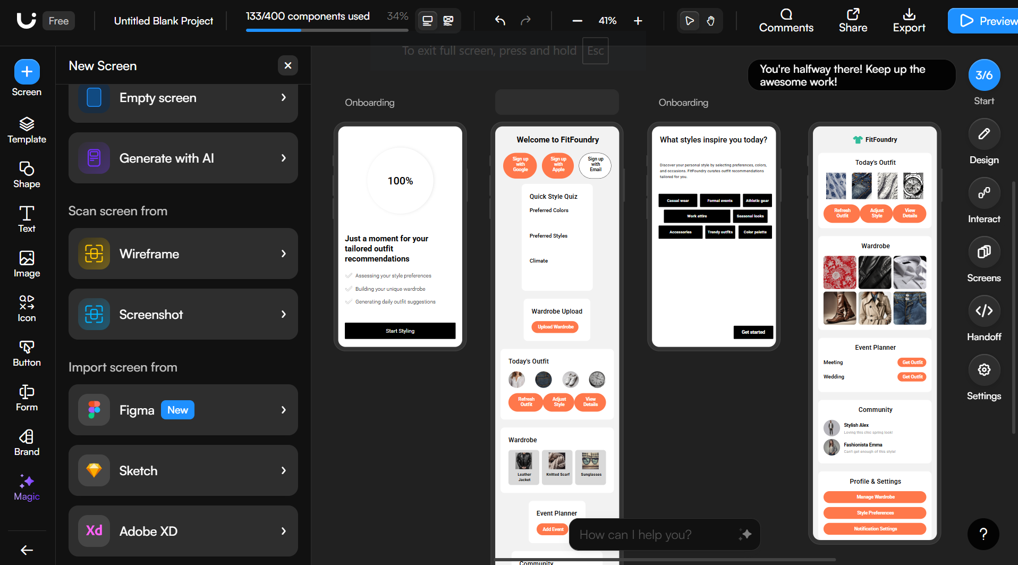Image resolution: width=1018 pixels, height=565 pixels.
Task: Expand the Adobe XD import option
Action: point(183,531)
